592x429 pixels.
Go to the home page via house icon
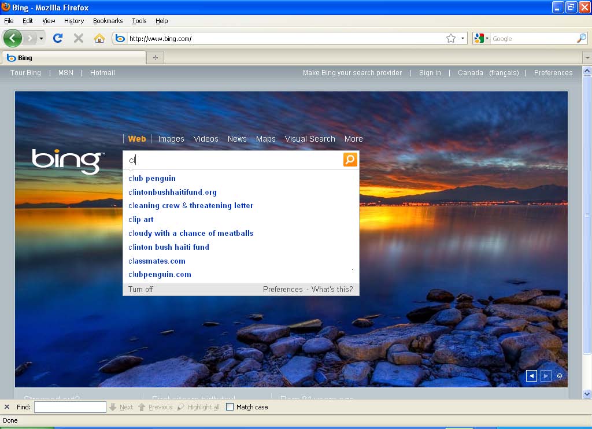tap(99, 39)
